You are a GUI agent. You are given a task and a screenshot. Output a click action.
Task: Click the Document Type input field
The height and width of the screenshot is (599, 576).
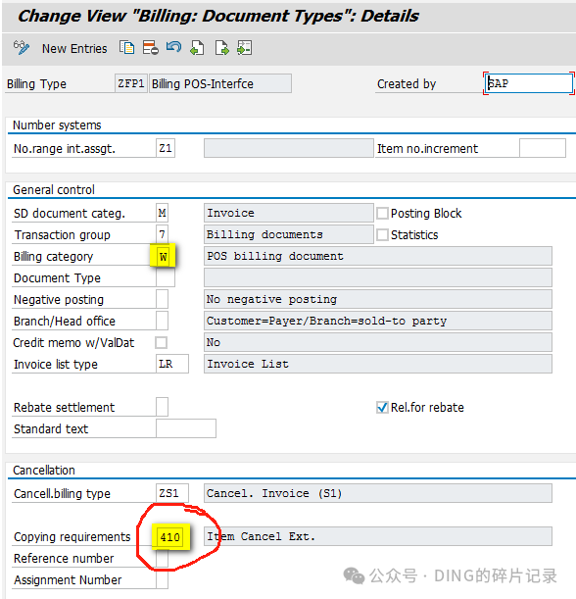pos(166,277)
